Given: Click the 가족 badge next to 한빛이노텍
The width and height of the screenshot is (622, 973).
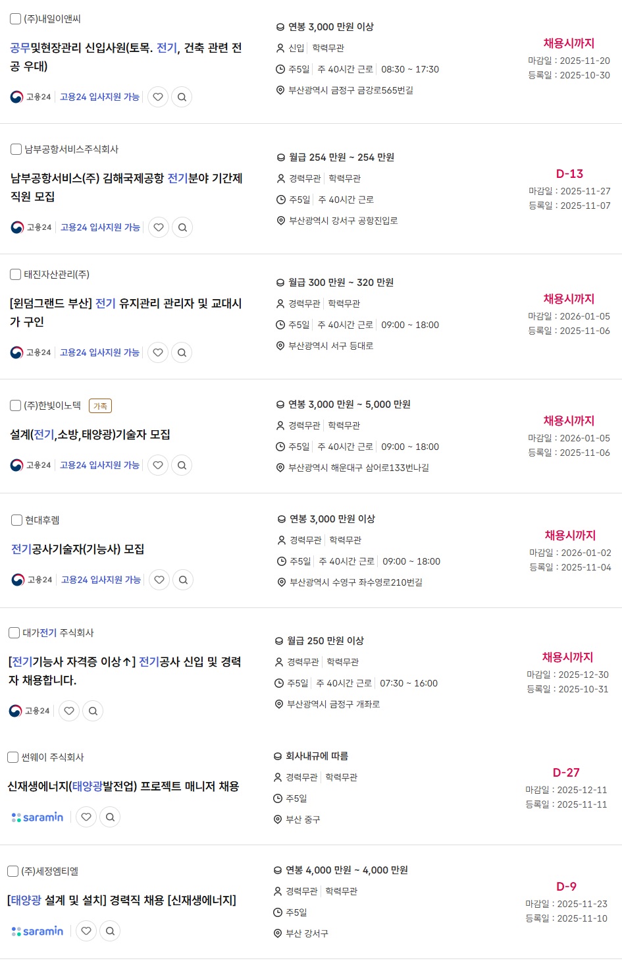Looking at the screenshot, I should click(x=100, y=406).
